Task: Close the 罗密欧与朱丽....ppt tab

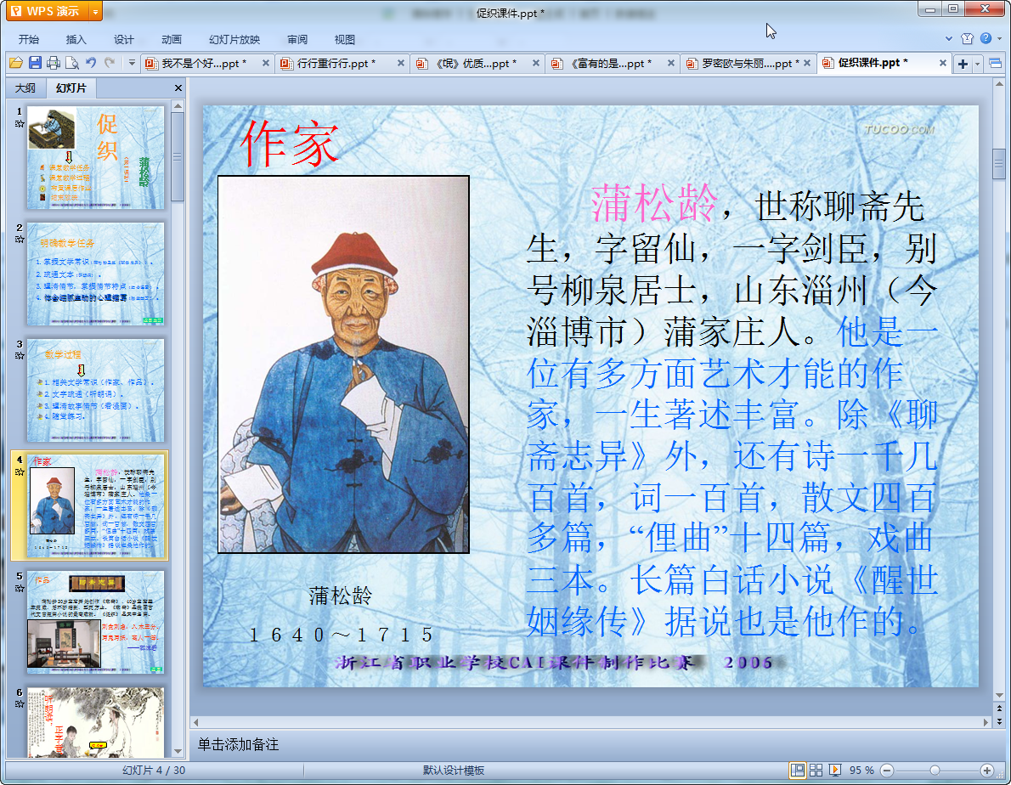Action: (808, 63)
